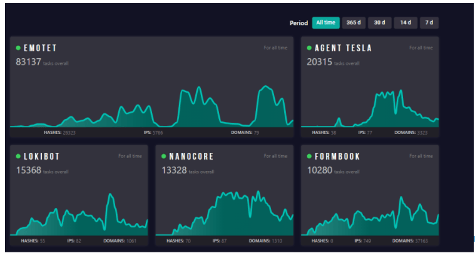Click the AGENT TESLA activity chart
Viewport: 475px width, 253px height.
point(370,108)
